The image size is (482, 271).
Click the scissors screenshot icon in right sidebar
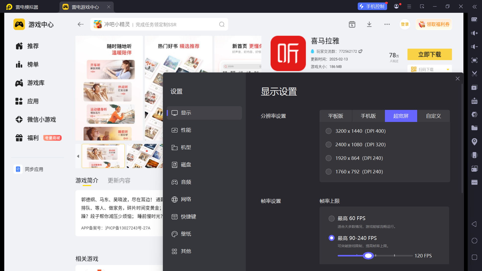coord(474,74)
